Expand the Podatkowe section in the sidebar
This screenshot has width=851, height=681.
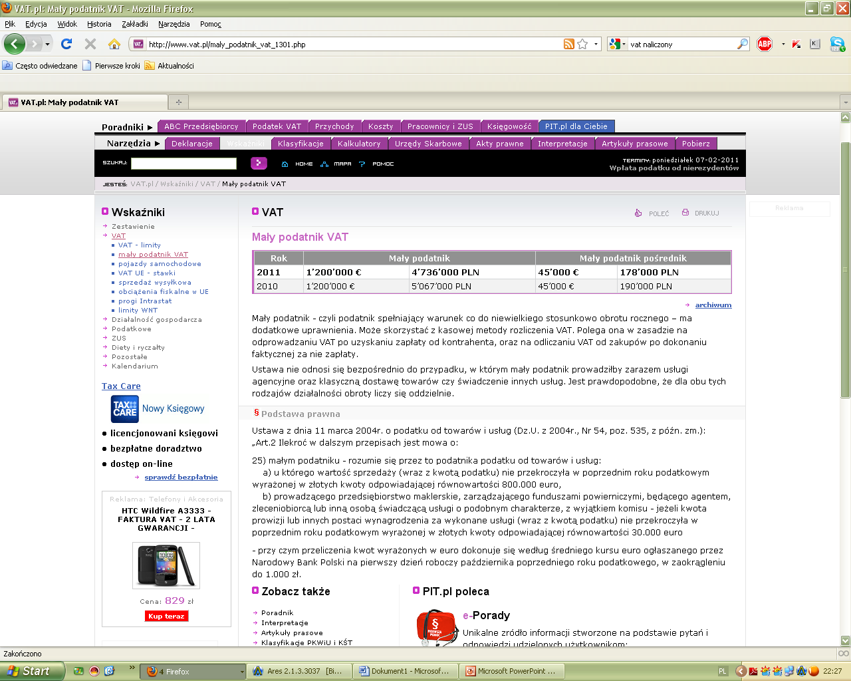tap(131, 329)
